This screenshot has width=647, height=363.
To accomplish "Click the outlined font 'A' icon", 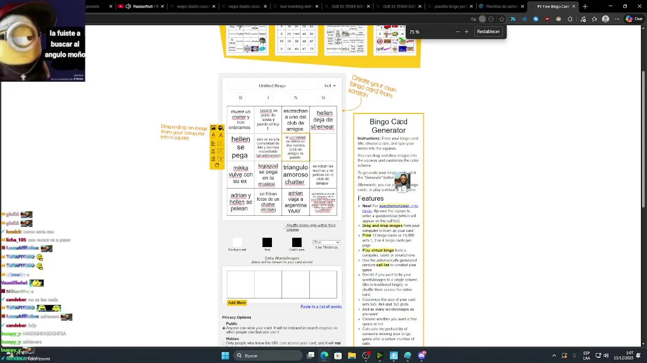I will [x=221, y=135].
